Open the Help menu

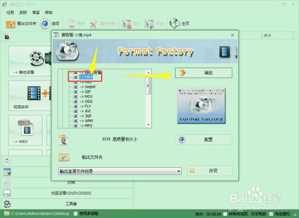coord(49,13)
